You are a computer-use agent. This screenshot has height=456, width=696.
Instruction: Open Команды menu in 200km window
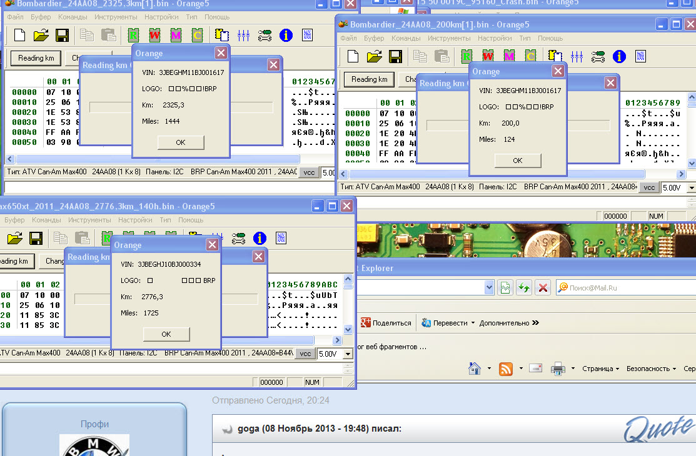pos(406,38)
